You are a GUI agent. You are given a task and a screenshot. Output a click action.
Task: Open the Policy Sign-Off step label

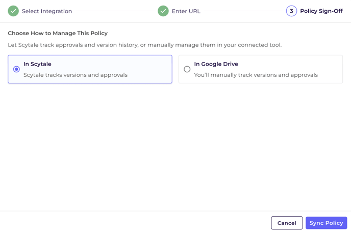(x=321, y=11)
